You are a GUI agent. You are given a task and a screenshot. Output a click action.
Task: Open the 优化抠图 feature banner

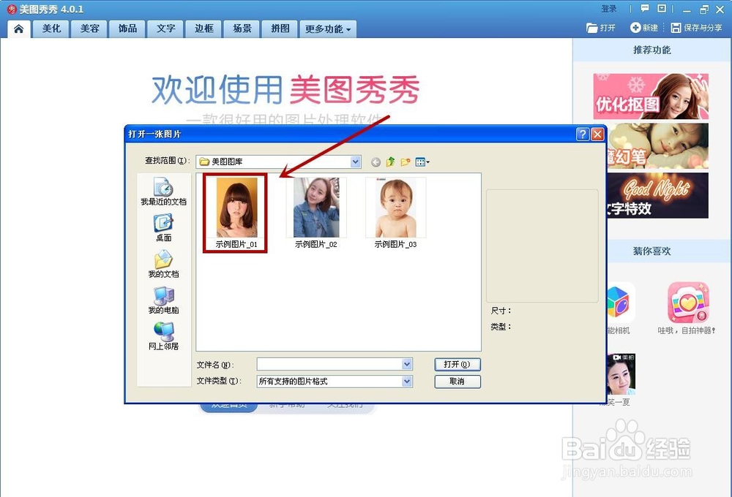(651, 96)
